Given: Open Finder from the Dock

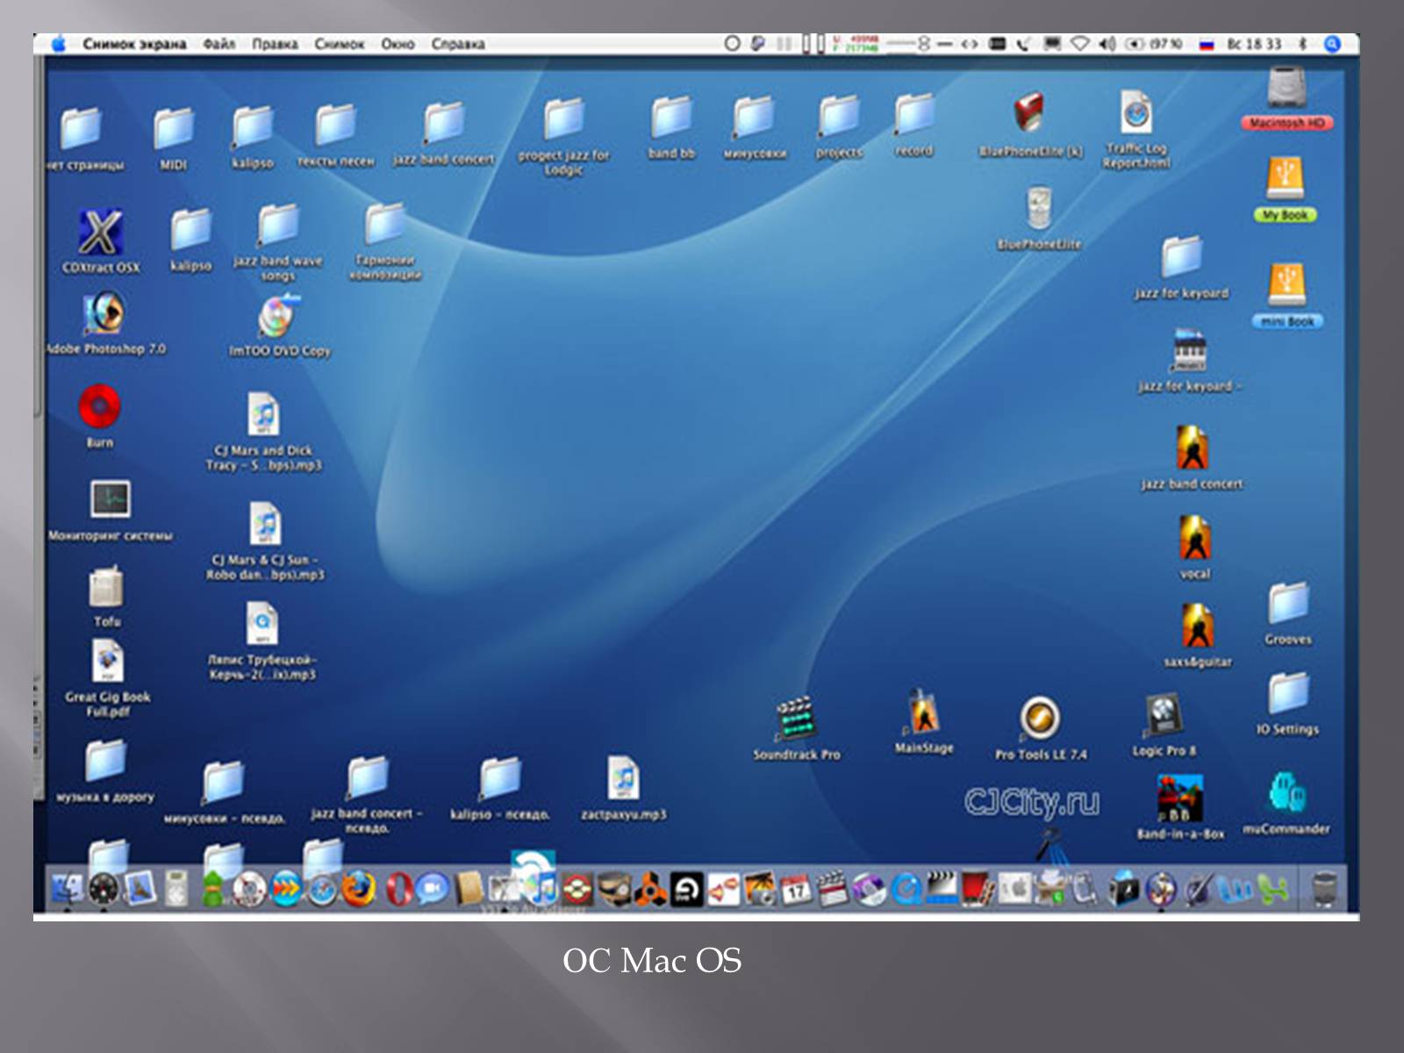Looking at the screenshot, I should tap(68, 889).
